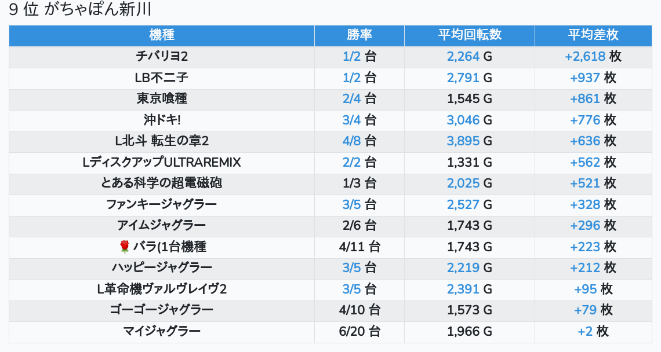Screen dimensions: 661x352
Task: Select L北斗 転生の章2 row
Action: (162, 141)
